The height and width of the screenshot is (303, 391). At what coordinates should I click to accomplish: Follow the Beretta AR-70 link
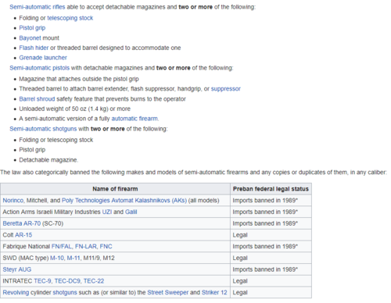(x=22, y=223)
